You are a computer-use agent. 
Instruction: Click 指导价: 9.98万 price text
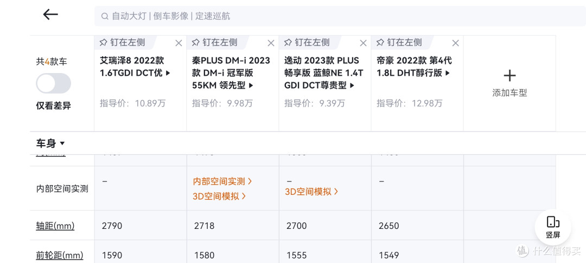[x=222, y=103]
